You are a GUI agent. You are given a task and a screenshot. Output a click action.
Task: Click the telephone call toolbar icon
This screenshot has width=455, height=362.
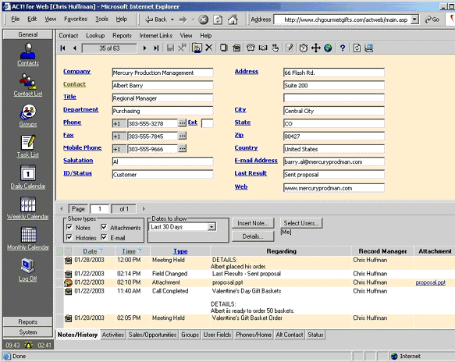[x=251, y=48]
